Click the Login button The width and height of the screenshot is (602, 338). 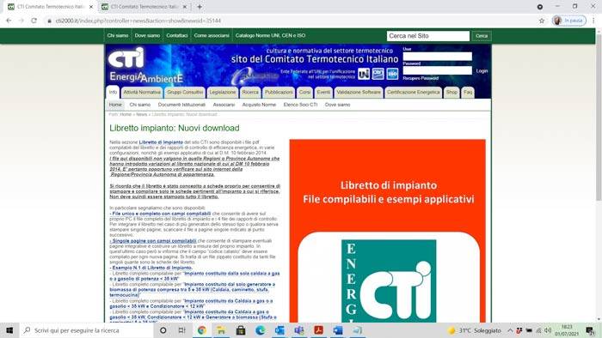[x=482, y=71]
